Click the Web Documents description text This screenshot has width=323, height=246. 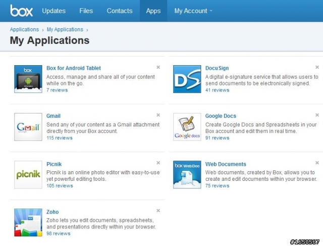click(261, 176)
